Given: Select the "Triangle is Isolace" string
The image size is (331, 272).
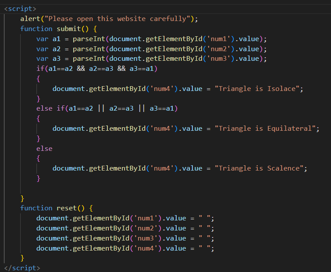Looking at the screenshot, I should click(x=259, y=89).
